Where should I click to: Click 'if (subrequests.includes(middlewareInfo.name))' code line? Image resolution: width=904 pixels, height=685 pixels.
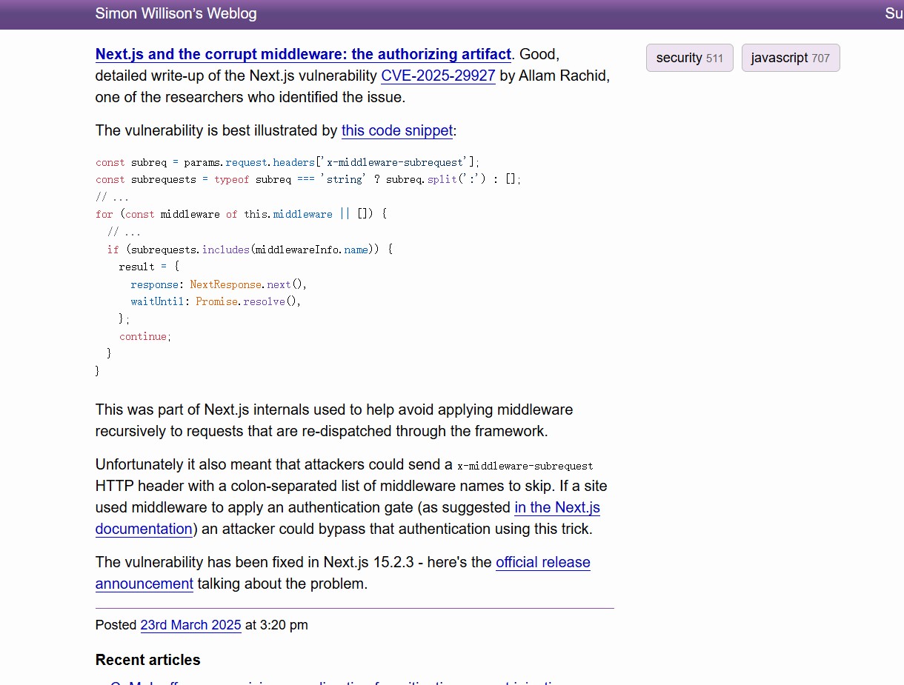coord(250,250)
